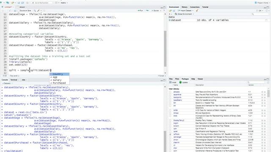Check the backports package checkbox
271x152 pixels.
tap(170, 98)
